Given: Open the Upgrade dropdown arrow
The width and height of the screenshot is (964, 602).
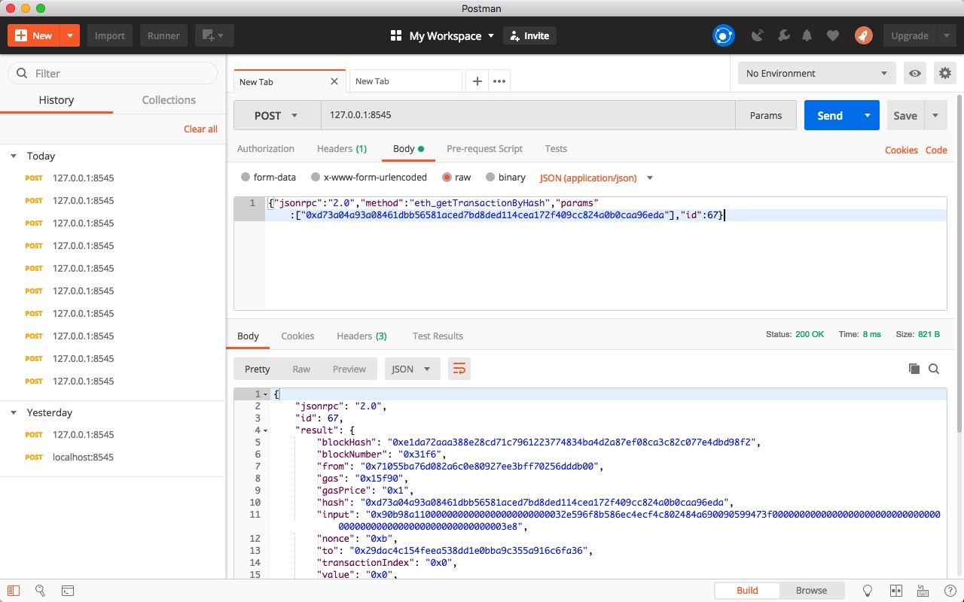Looking at the screenshot, I should tap(947, 35).
